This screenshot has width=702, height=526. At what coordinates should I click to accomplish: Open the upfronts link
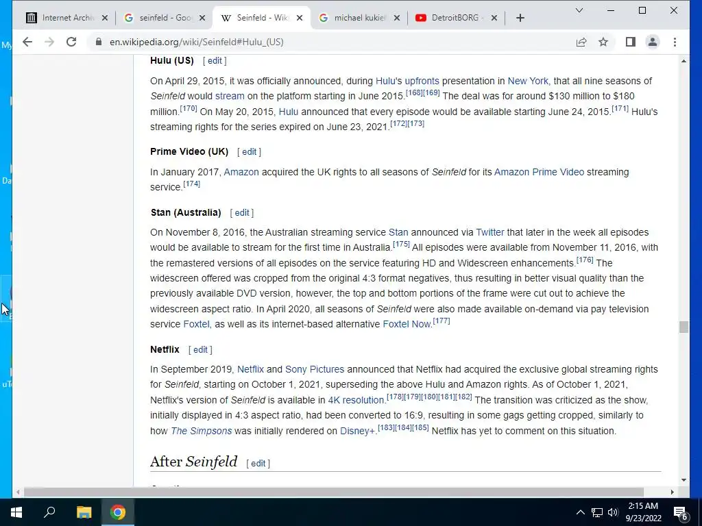click(422, 81)
